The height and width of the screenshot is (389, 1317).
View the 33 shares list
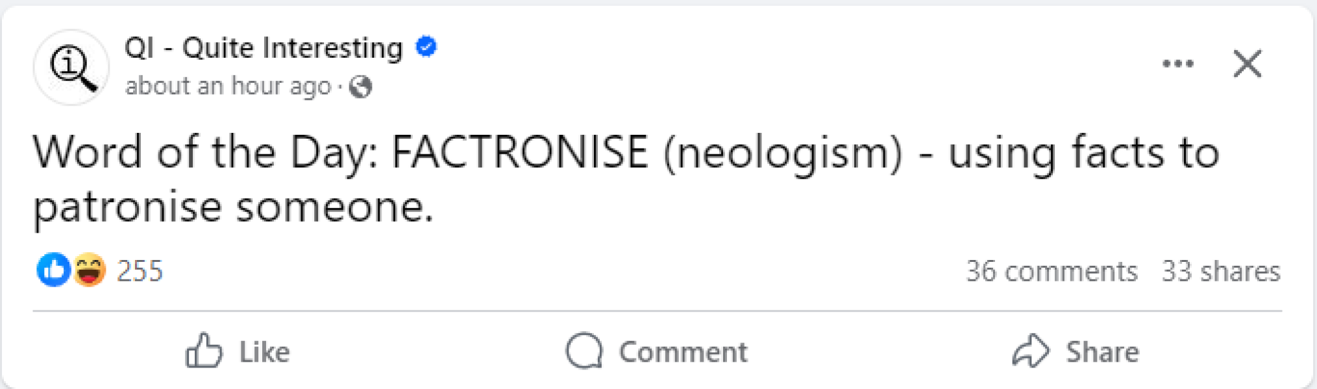click(1220, 271)
